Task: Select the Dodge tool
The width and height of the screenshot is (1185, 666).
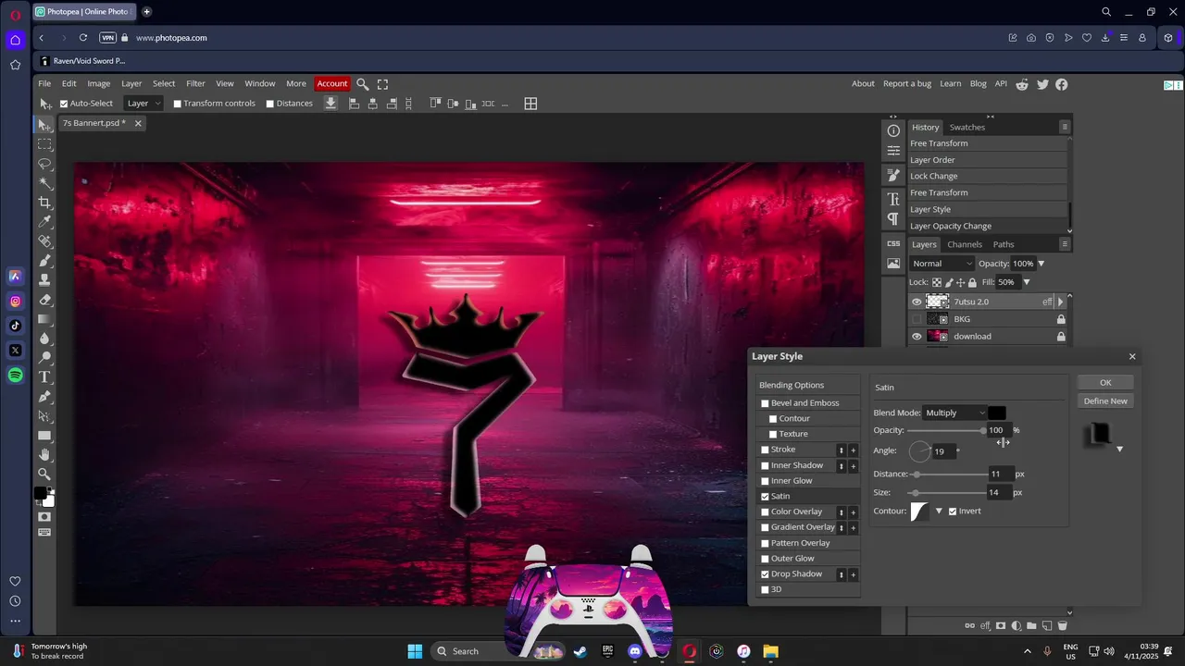Action: [44, 358]
